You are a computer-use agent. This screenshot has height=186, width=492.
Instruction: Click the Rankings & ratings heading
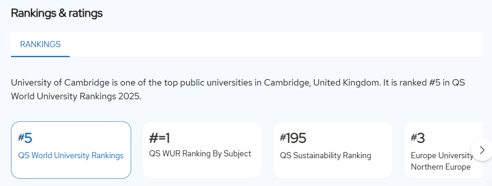[57, 13]
